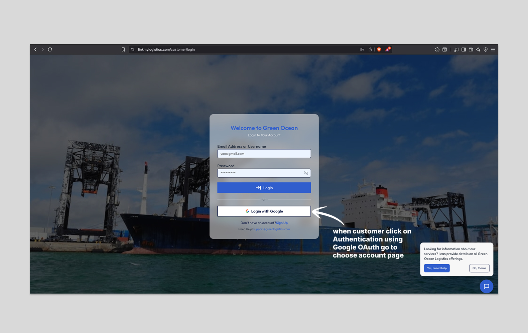This screenshot has height=333, width=528.
Task: Click Login with Google button
Action: click(x=264, y=211)
